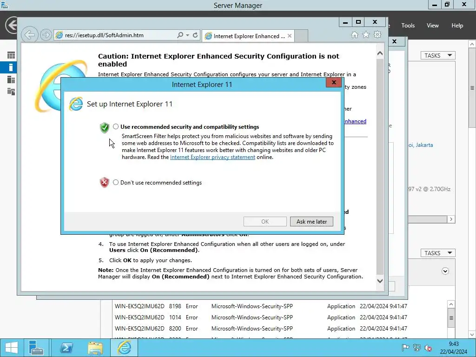Launch PowerShell from taskbar
The width and height of the screenshot is (476, 357).
(66, 348)
